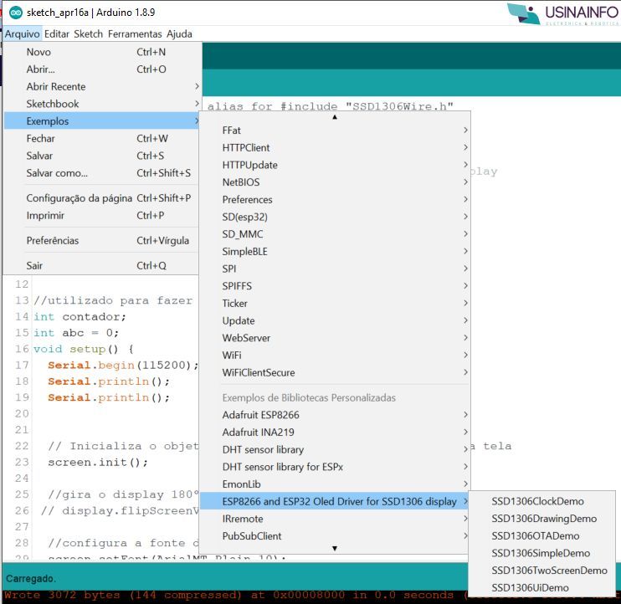Select the highlighted Exemplos entry
Image resolution: width=621 pixels, height=604 pixels.
point(101,121)
